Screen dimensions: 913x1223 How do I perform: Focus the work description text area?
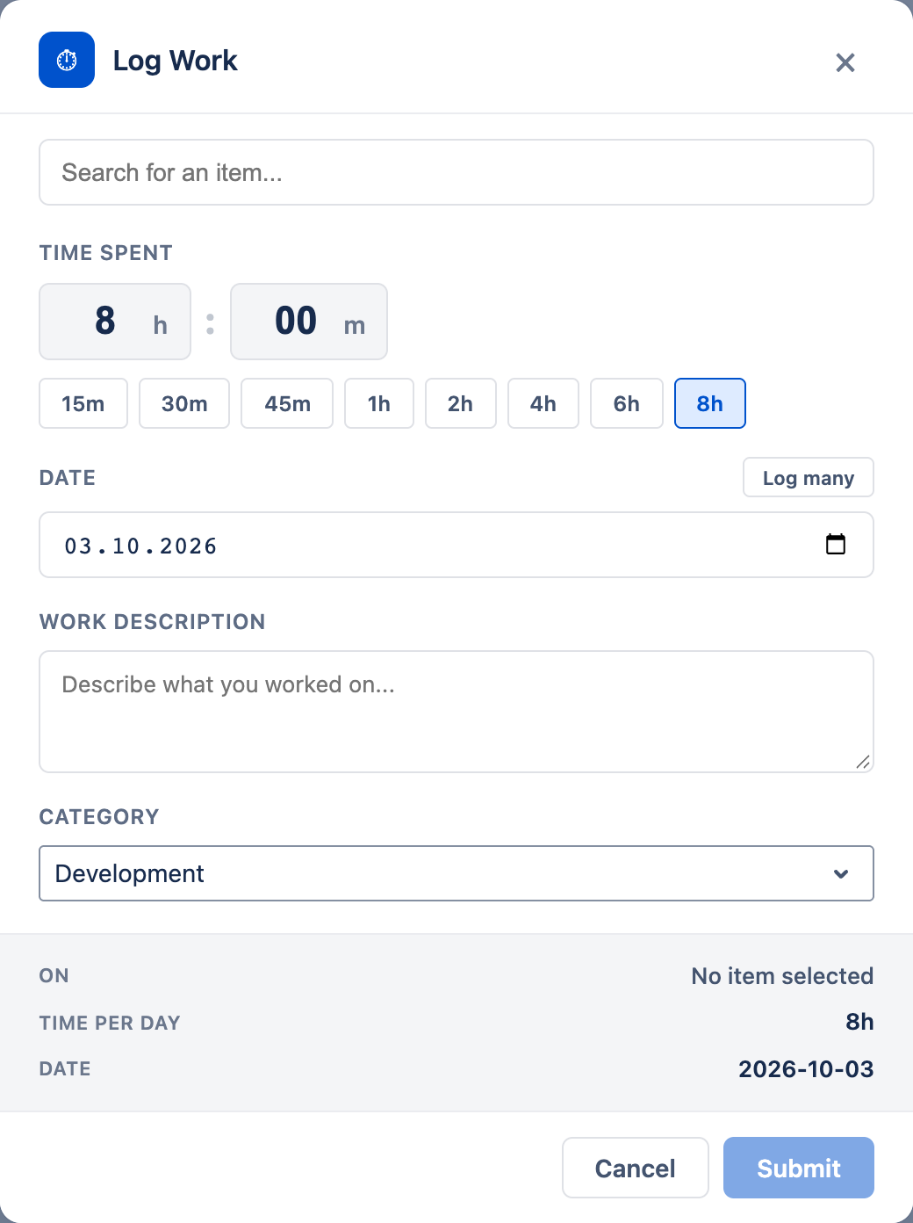coord(456,712)
